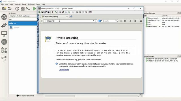Click the Open project folder icon in GNS3 toolbar
Viewport: 181px width, 101px height.
10,9
